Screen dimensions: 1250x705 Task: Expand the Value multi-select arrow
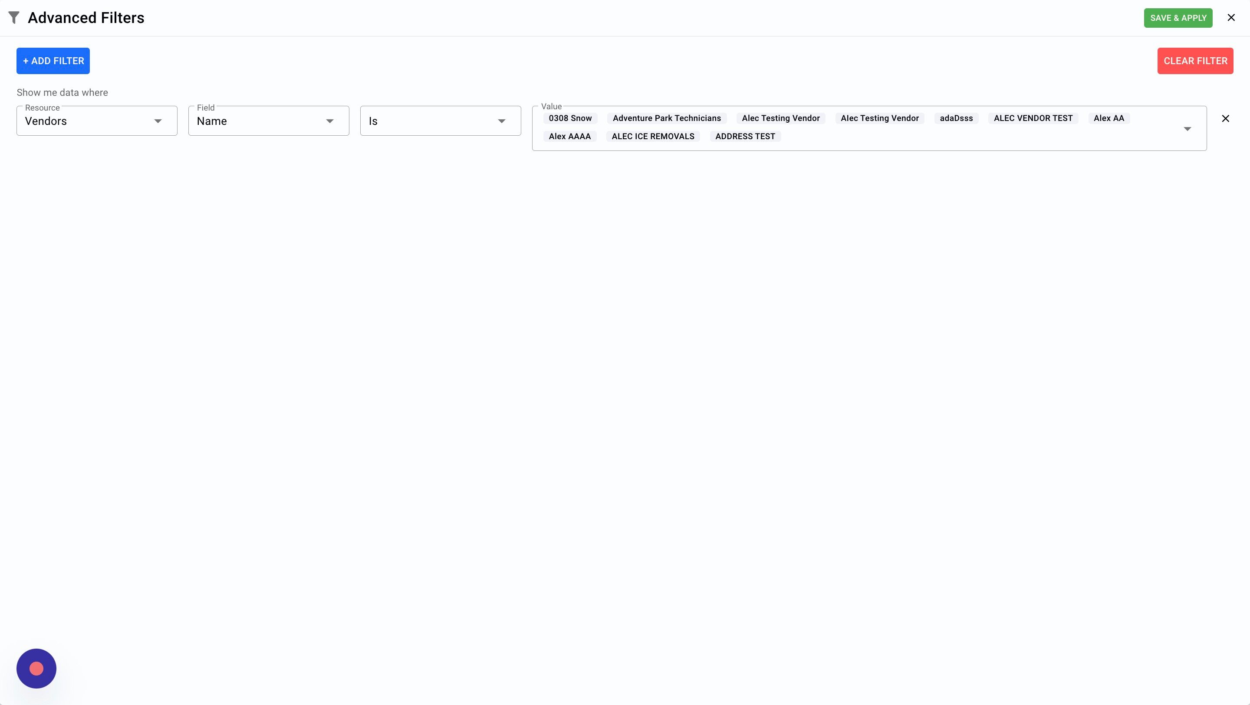click(x=1187, y=129)
